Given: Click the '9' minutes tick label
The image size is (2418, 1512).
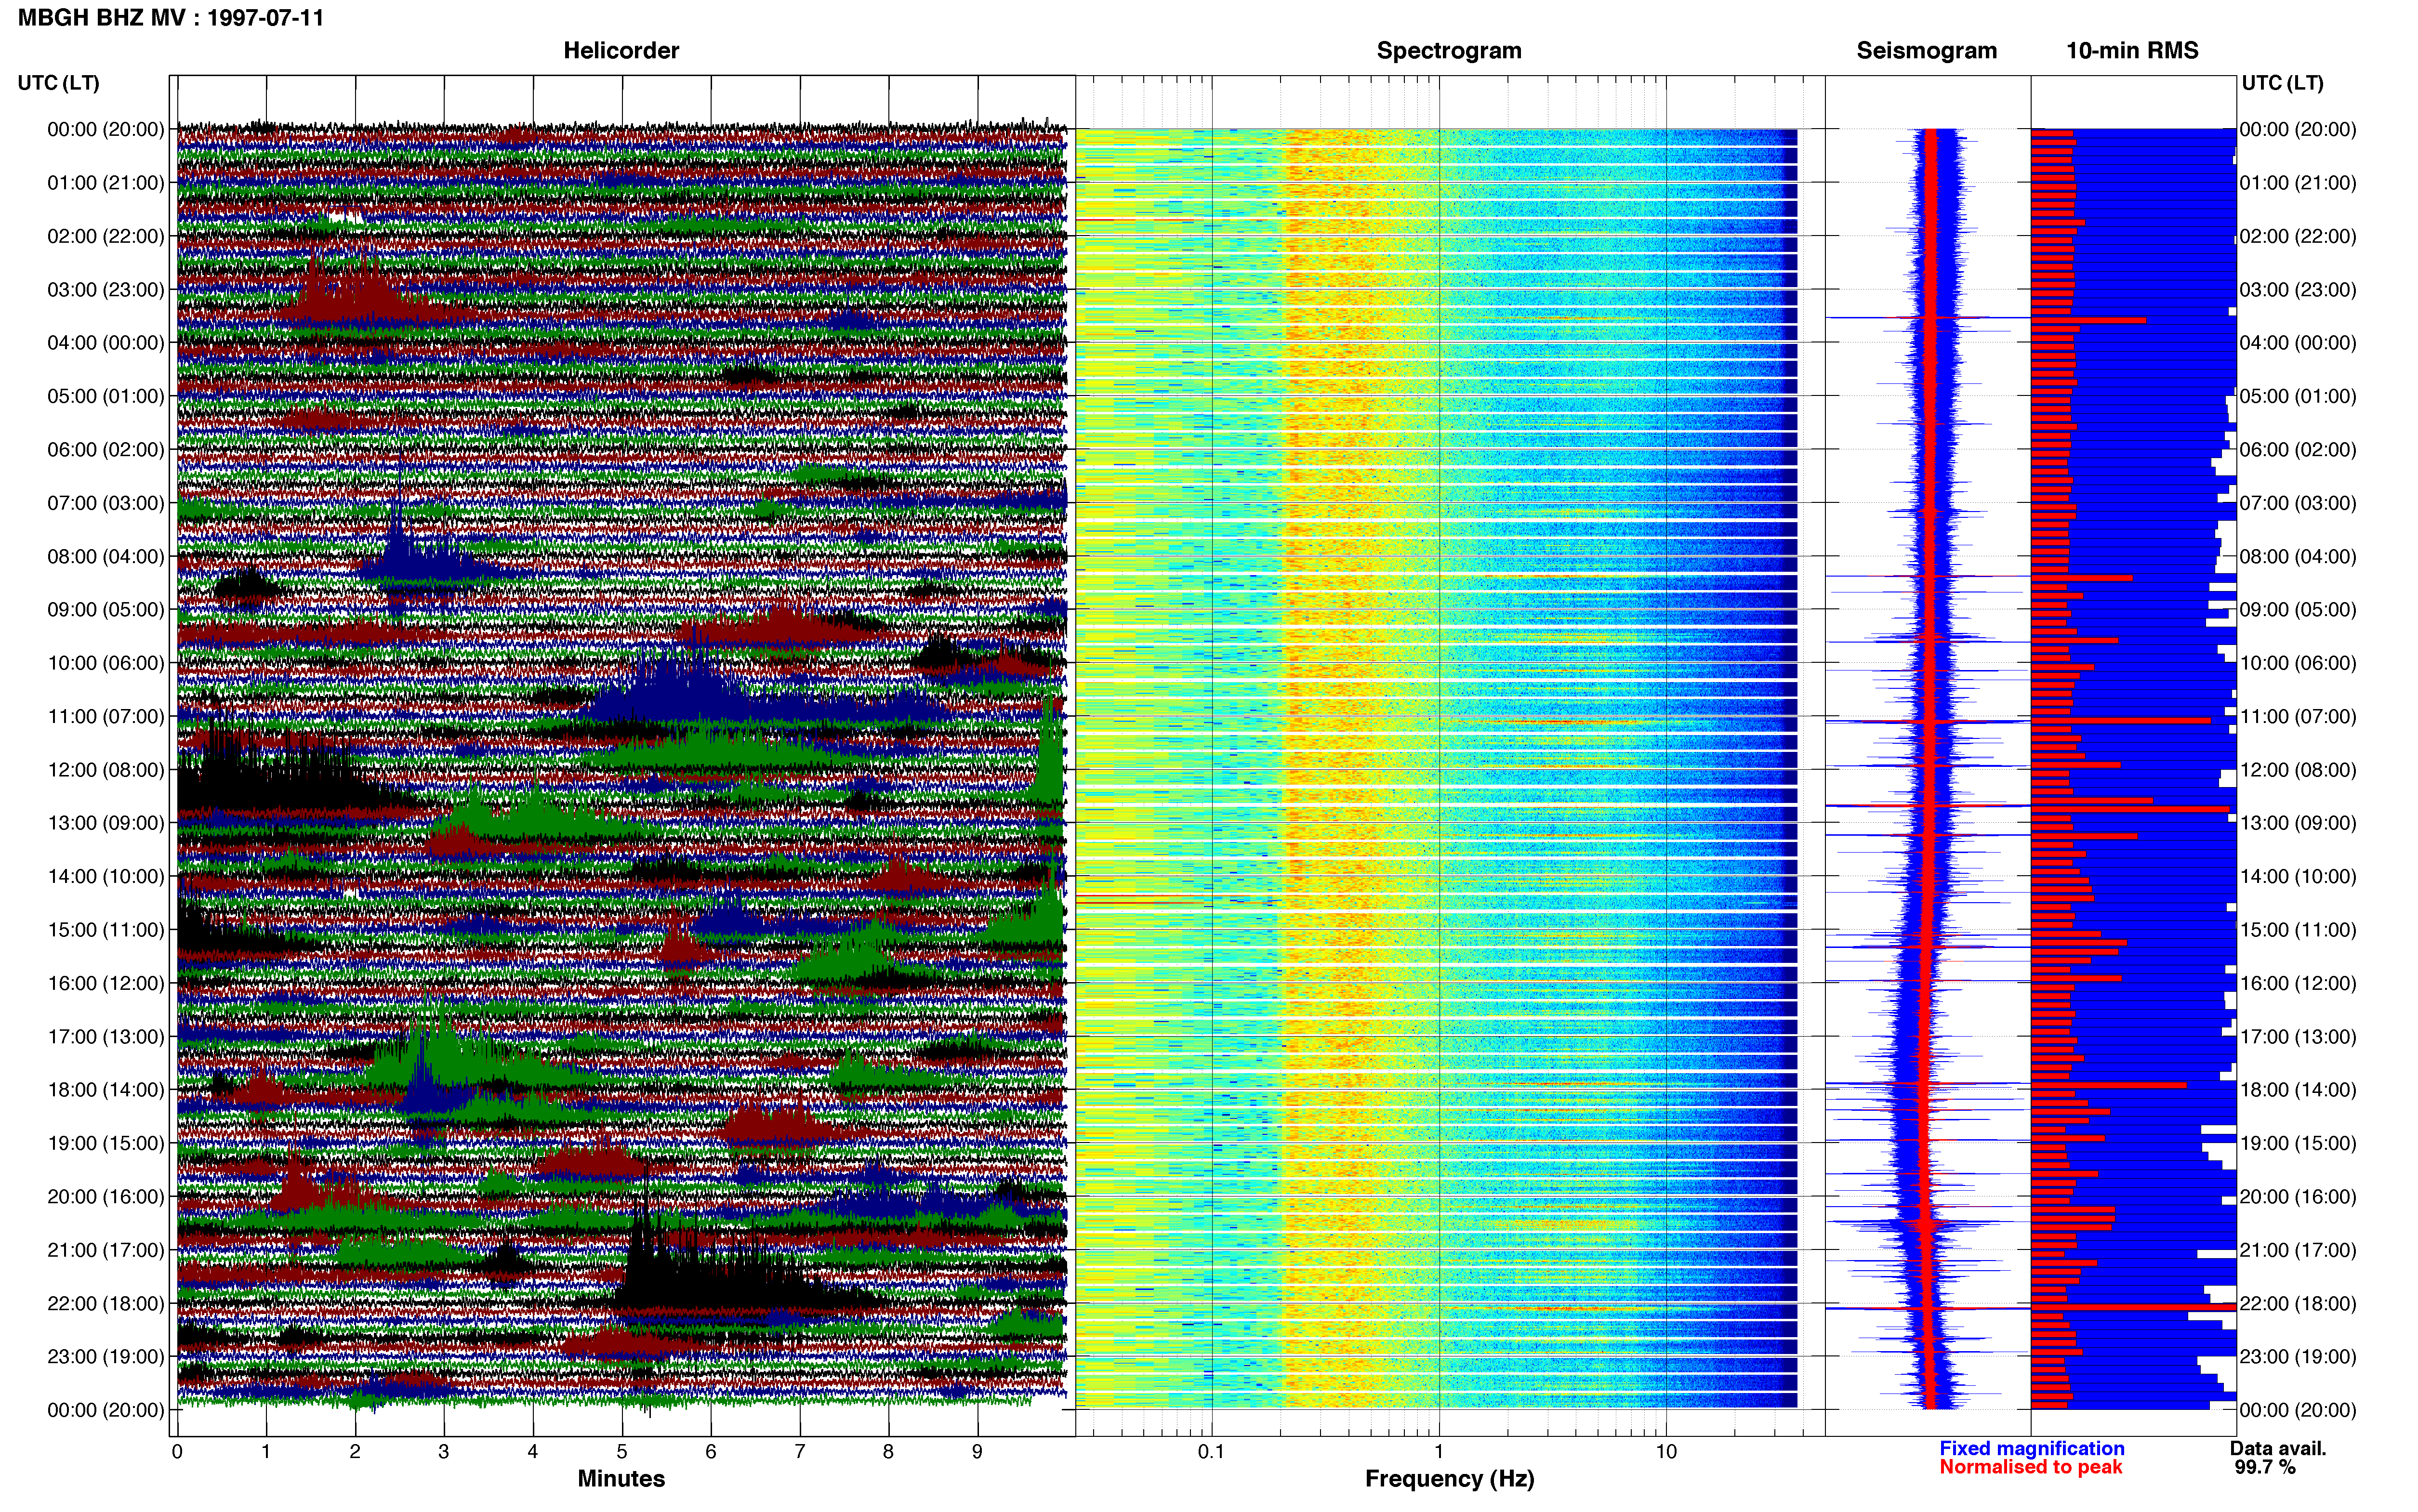Looking at the screenshot, I should [977, 1452].
